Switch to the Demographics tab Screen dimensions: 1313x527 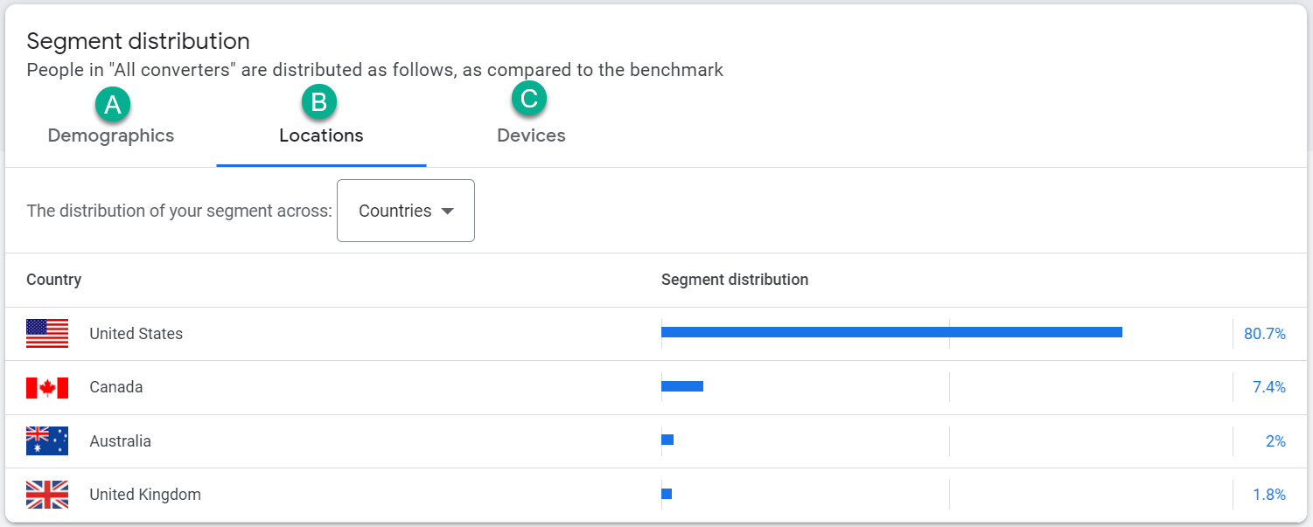[x=111, y=136]
